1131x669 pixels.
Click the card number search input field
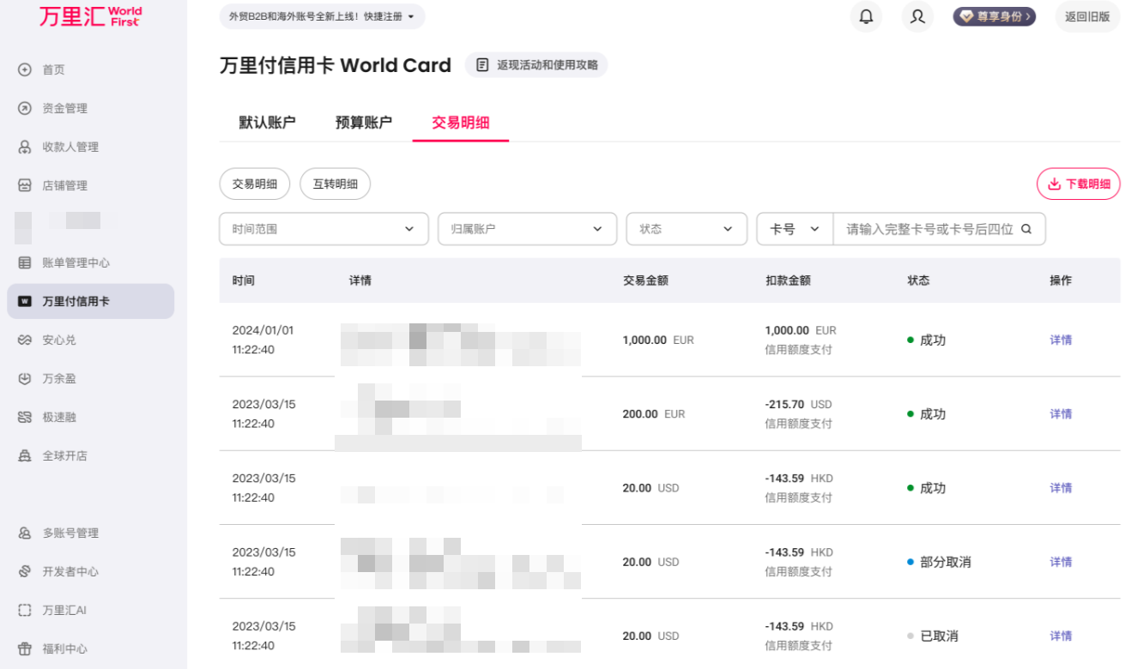pyautogui.click(x=931, y=228)
